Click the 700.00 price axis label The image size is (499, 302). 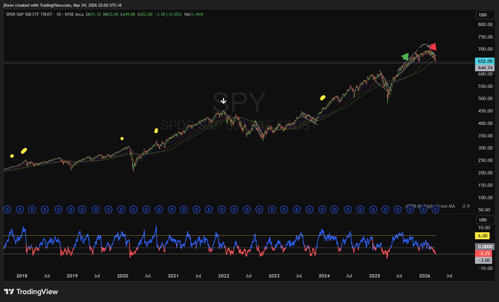coord(485,49)
